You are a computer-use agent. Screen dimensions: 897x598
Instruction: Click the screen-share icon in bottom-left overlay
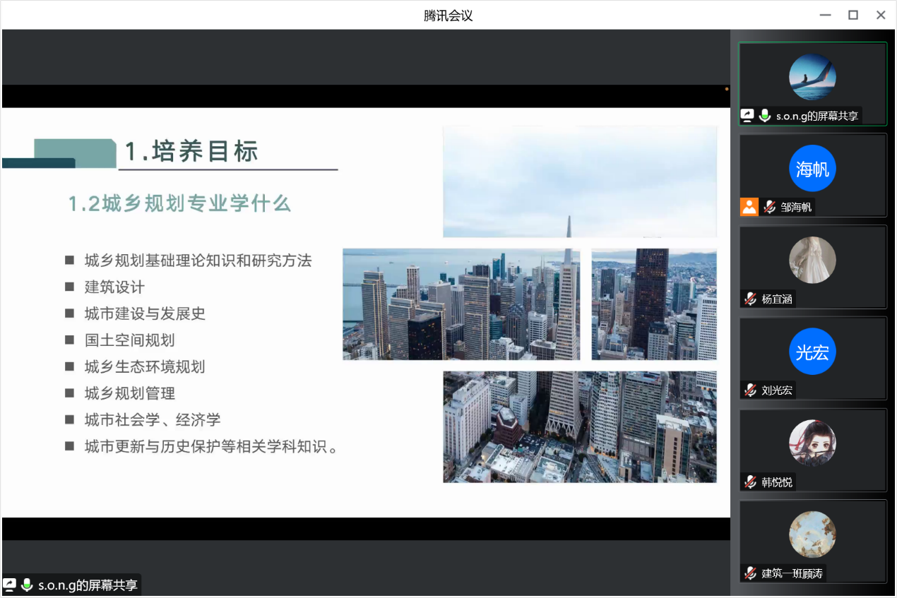click(x=10, y=585)
